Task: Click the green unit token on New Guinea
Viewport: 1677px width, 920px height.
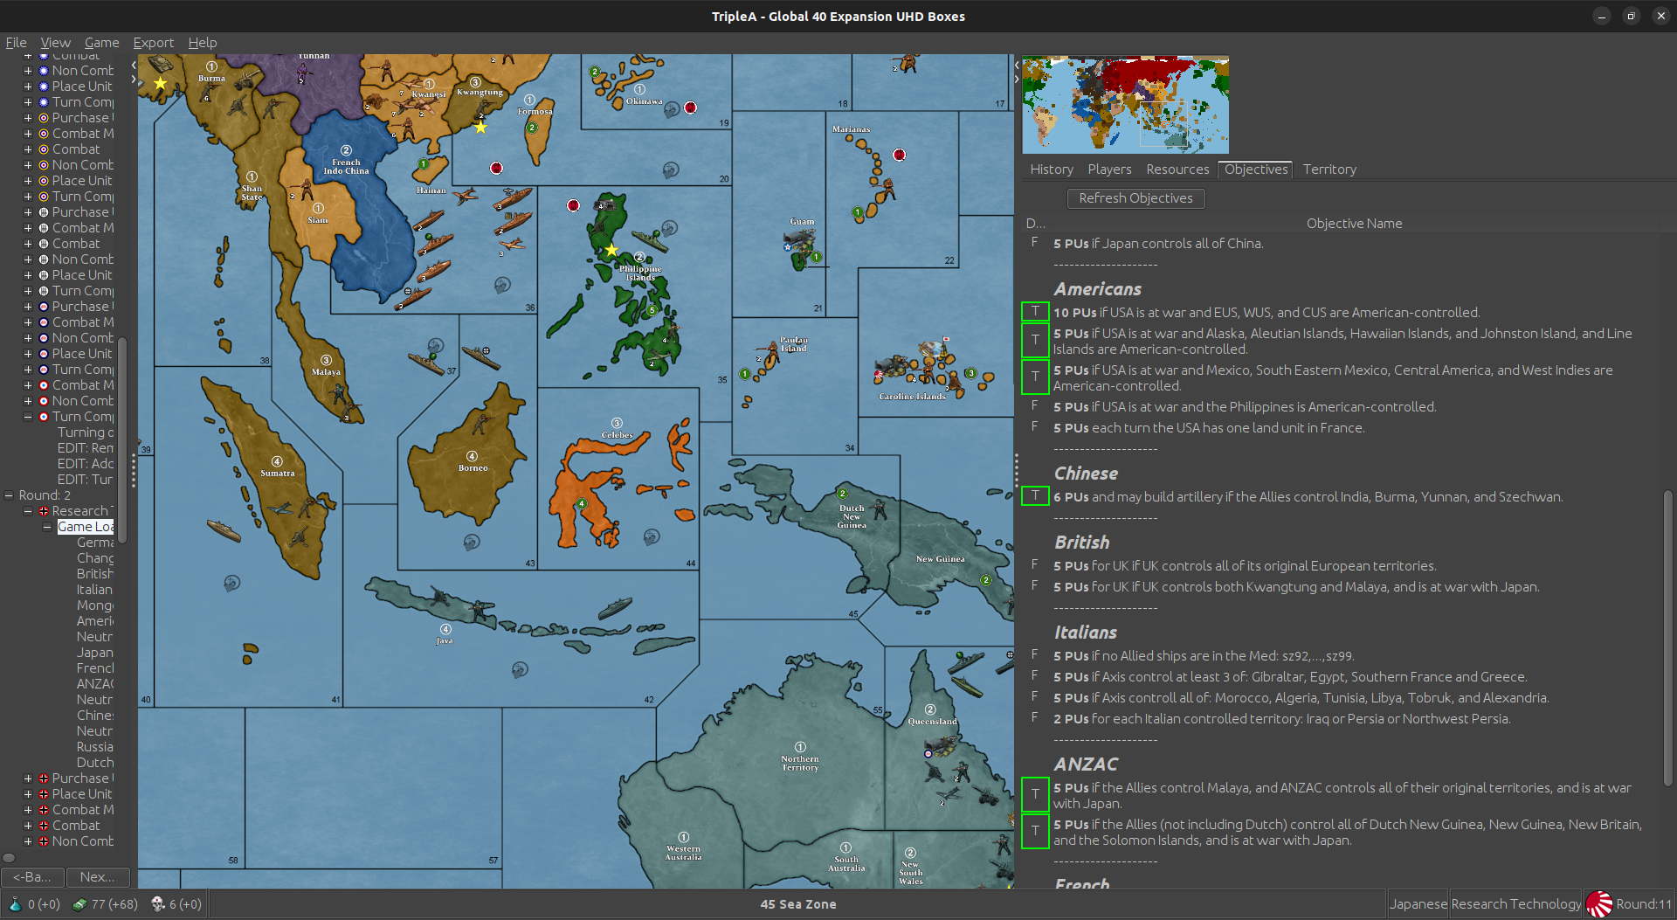Action: point(986,580)
